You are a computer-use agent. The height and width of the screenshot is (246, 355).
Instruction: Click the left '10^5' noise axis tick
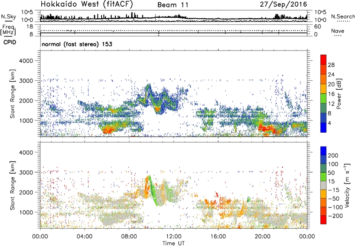click(27, 12)
